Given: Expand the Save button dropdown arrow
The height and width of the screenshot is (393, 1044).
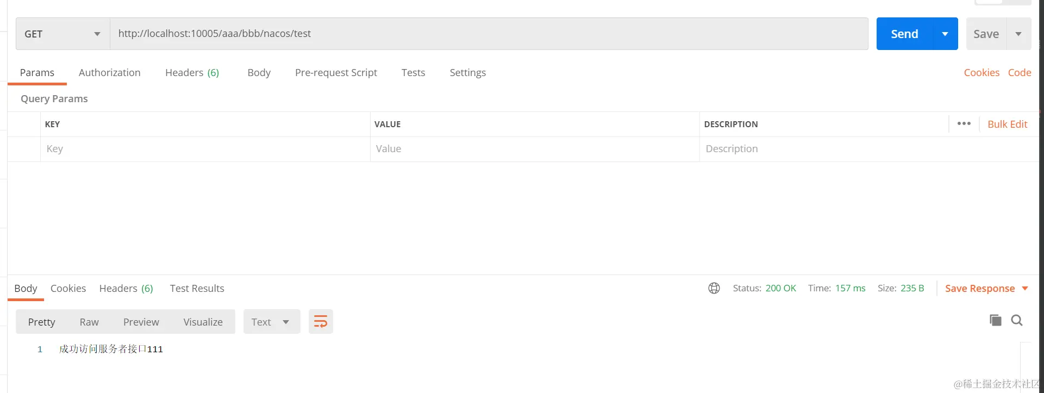Looking at the screenshot, I should pyautogui.click(x=1019, y=34).
